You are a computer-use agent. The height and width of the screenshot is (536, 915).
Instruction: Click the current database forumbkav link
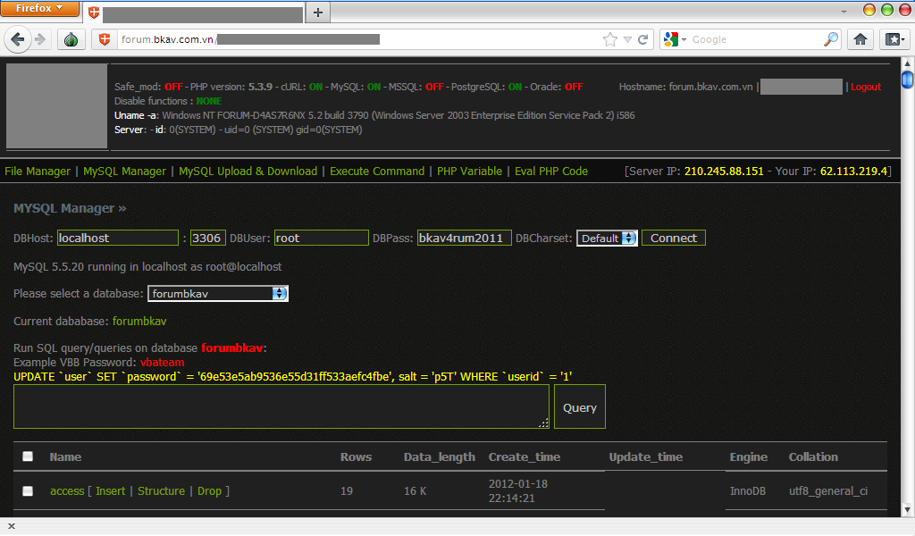(139, 322)
